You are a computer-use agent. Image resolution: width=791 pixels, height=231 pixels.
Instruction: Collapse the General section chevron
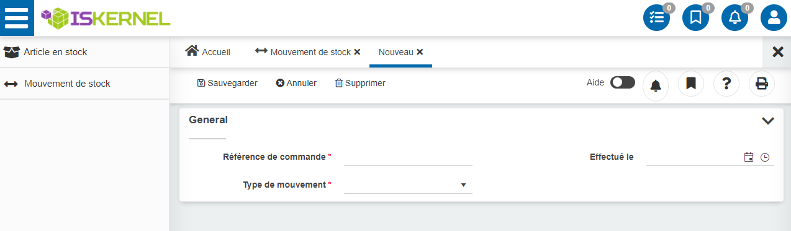pos(768,121)
